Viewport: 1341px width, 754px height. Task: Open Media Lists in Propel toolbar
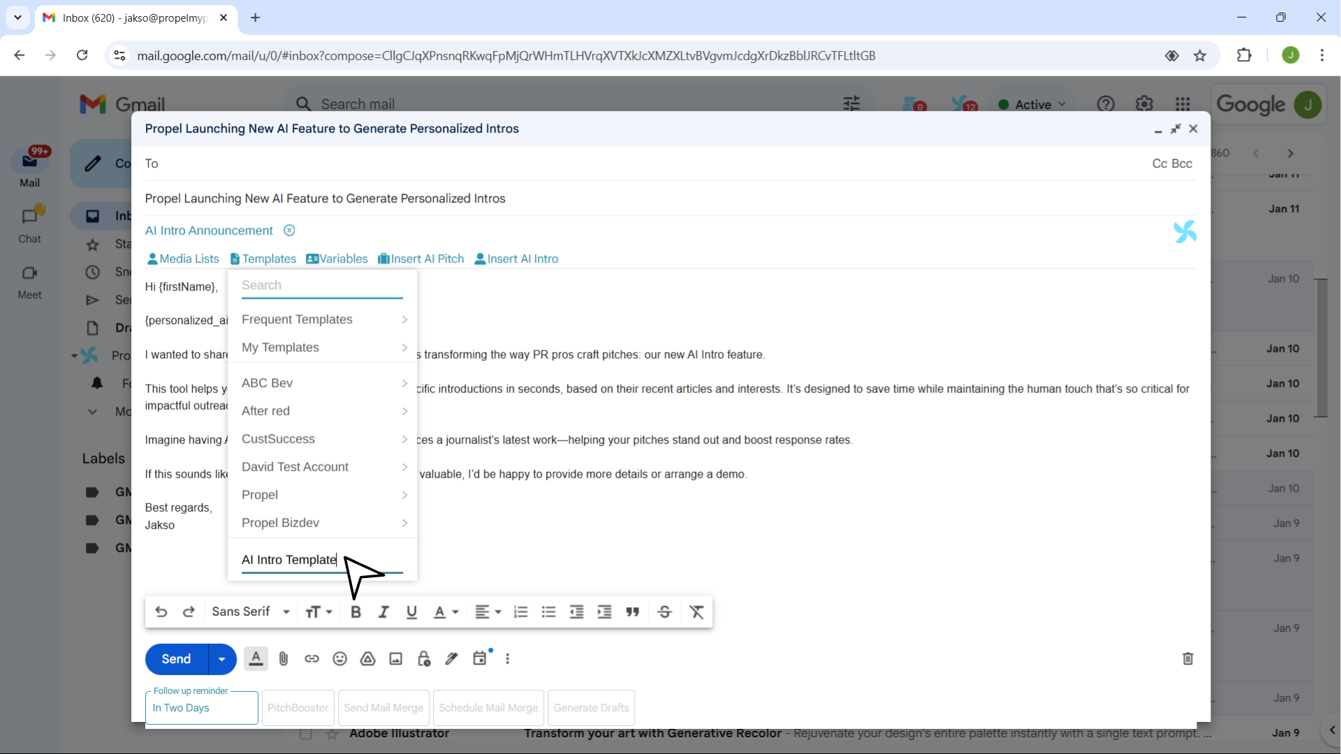[183, 259]
